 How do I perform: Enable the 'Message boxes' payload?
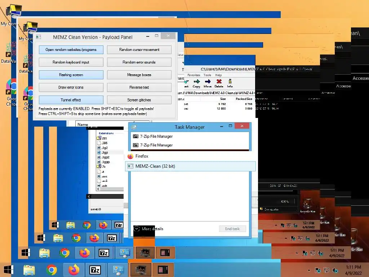point(139,75)
